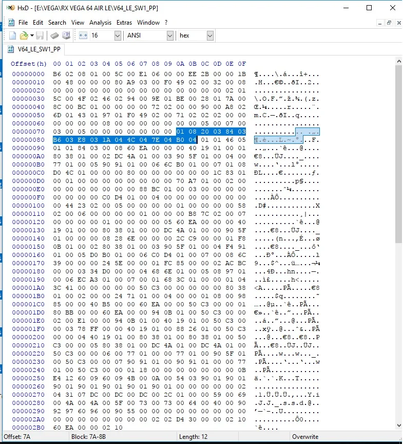
Task: Click the vertical scrollbar down arrow
Action: (399, 425)
